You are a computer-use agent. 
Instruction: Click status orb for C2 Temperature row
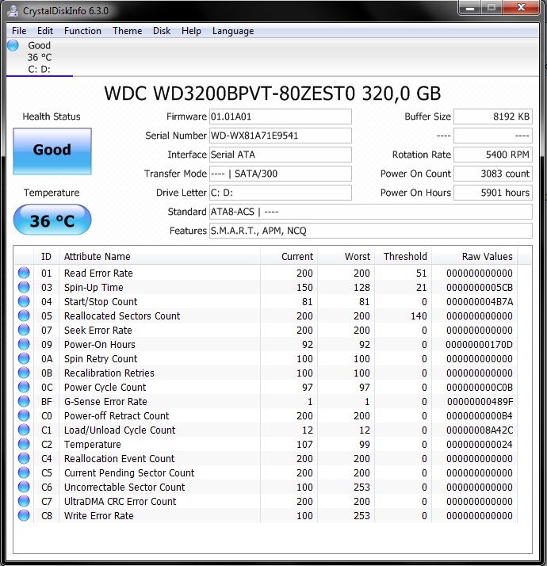pyautogui.click(x=24, y=445)
